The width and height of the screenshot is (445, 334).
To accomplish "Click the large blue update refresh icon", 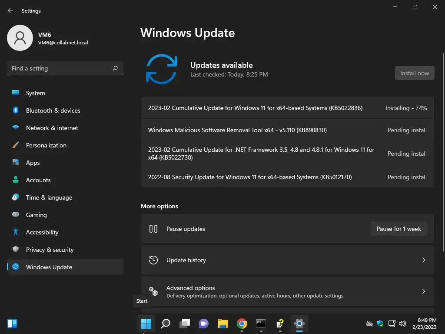I will [162, 69].
